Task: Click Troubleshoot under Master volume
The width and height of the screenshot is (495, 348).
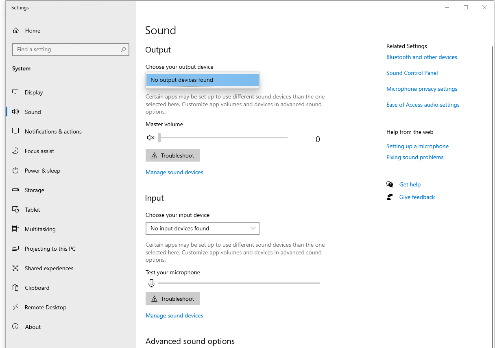Action: click(173, 155)
